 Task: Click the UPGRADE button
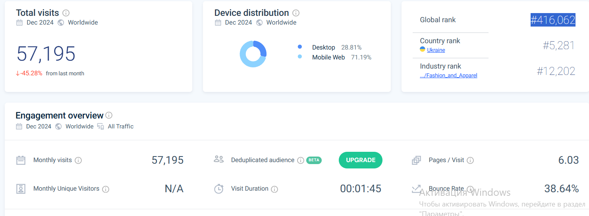pos(361,160)
